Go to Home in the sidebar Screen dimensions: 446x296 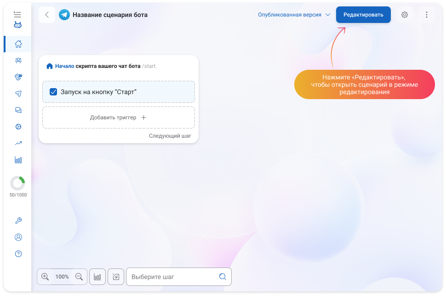pos(18,44)
